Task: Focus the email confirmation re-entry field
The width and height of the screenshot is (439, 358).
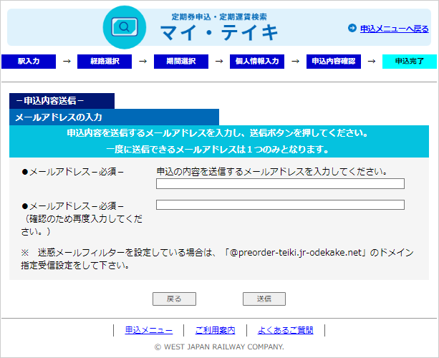Action: (x=280, y=205)
